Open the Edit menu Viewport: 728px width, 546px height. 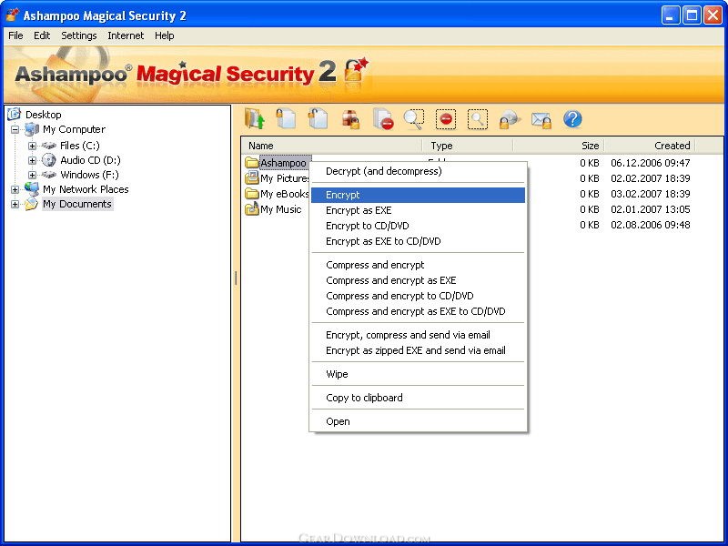pos(42,35)
